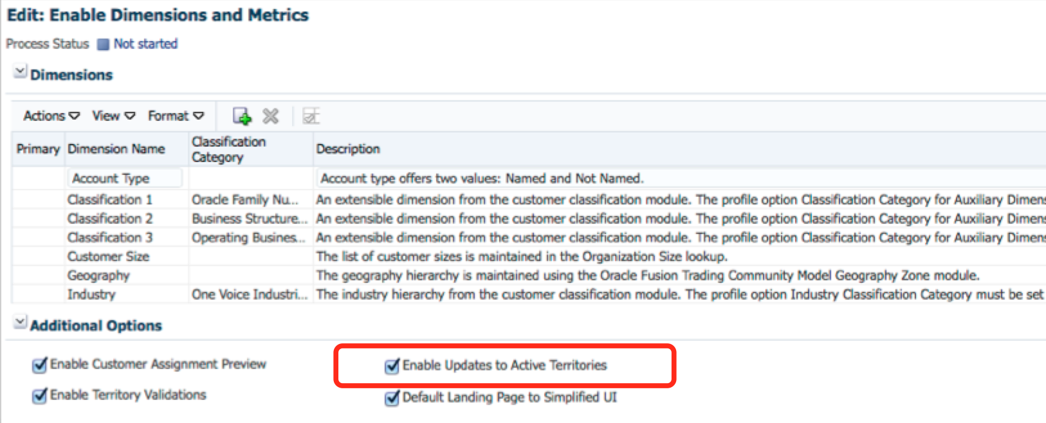Open the Actions dropdown menu
The height and width of the screenshot is (423, 1046).
coord(51,116)
